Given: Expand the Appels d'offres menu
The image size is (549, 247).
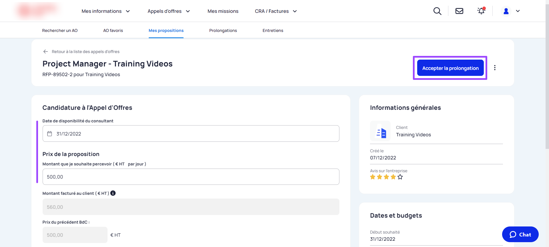Looking at the screenshot, I should pos(169,11).
